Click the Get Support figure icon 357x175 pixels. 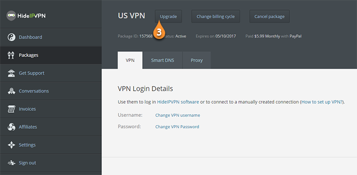pos(11,73)
